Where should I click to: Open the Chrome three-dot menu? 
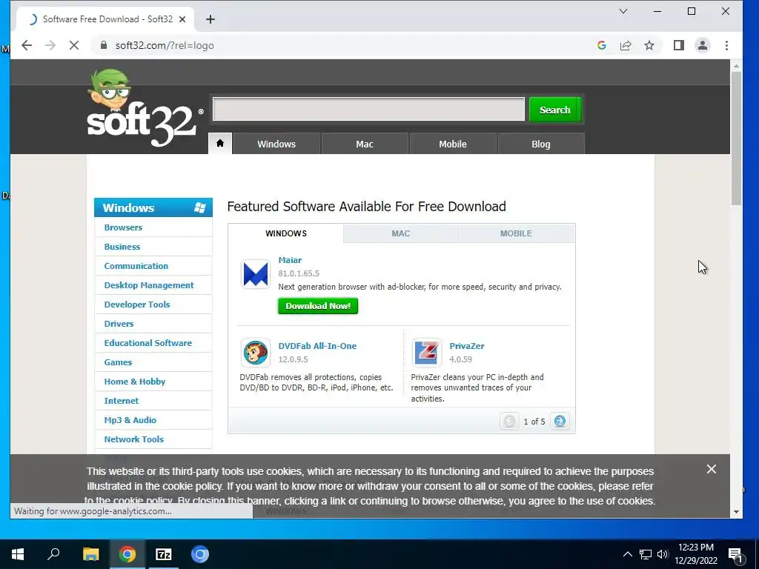(x=726, y=45)
